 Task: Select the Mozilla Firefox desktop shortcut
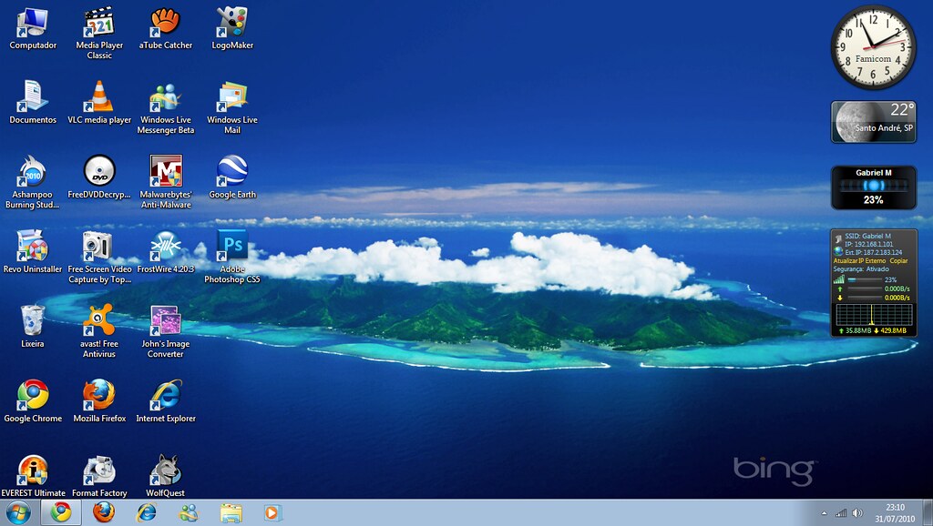99,402
